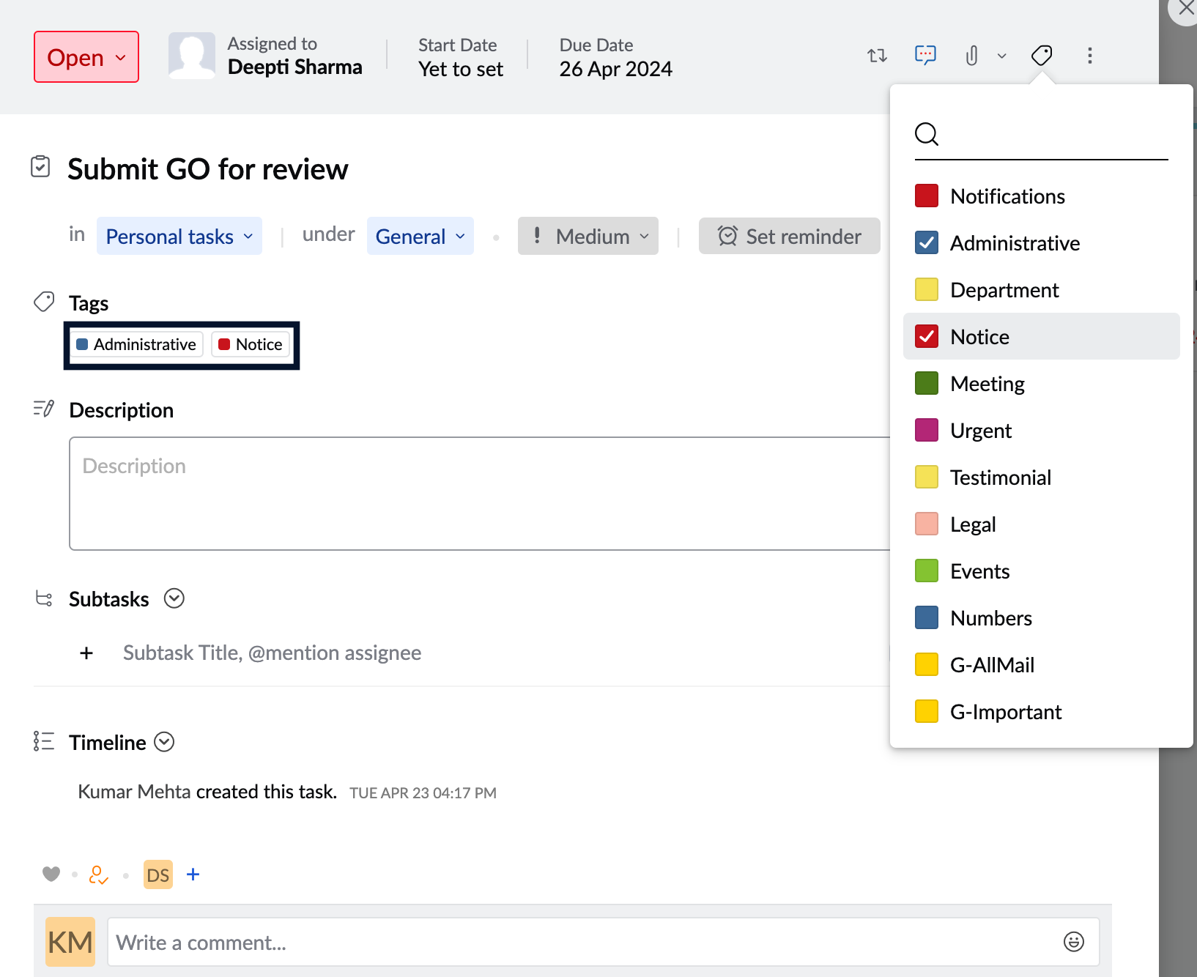Click the G-AllMail yellow color swatch
This screenshot has height=977, width=1197.
click(x=927, y=664)
